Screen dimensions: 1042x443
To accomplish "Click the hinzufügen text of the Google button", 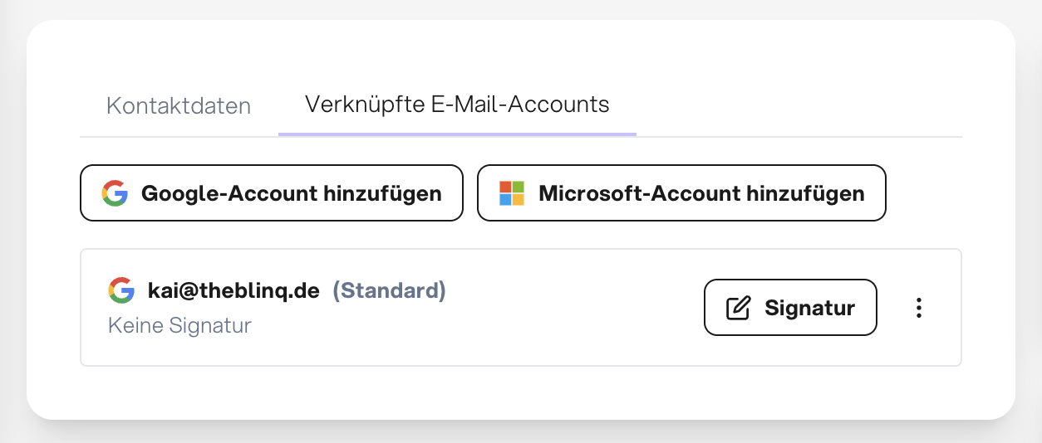I will click(x=383, y=194).
